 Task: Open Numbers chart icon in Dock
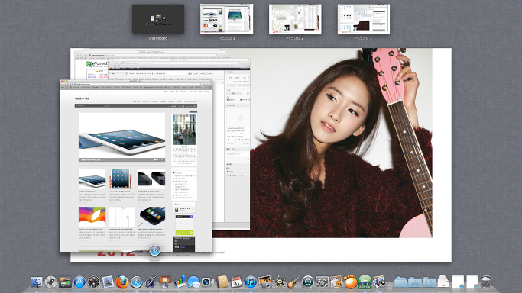[179, 282]
